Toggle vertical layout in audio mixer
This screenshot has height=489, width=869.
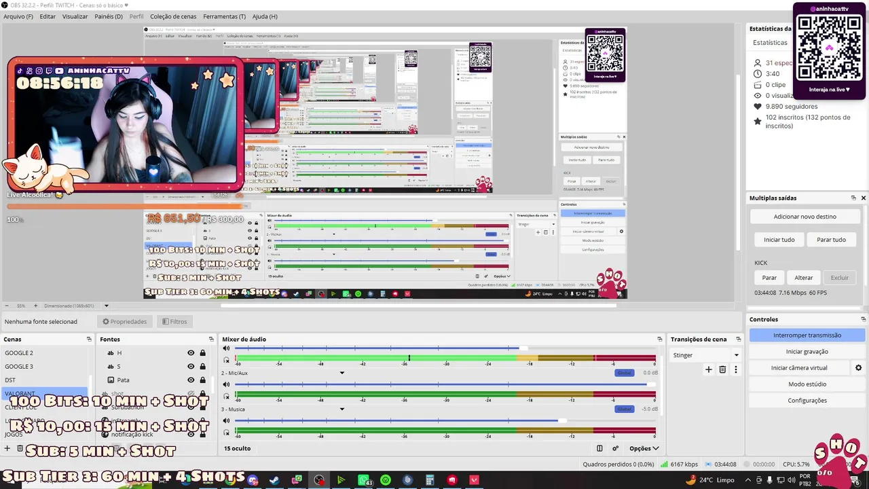(599, 448)
